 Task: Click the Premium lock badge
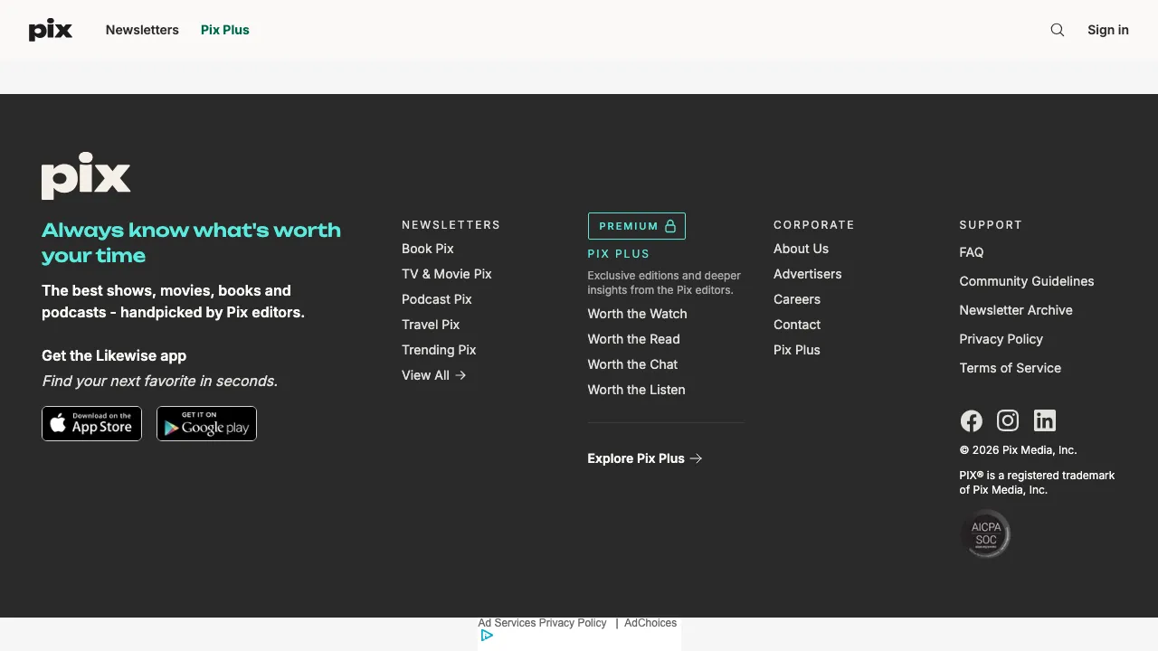click(637, 226)
